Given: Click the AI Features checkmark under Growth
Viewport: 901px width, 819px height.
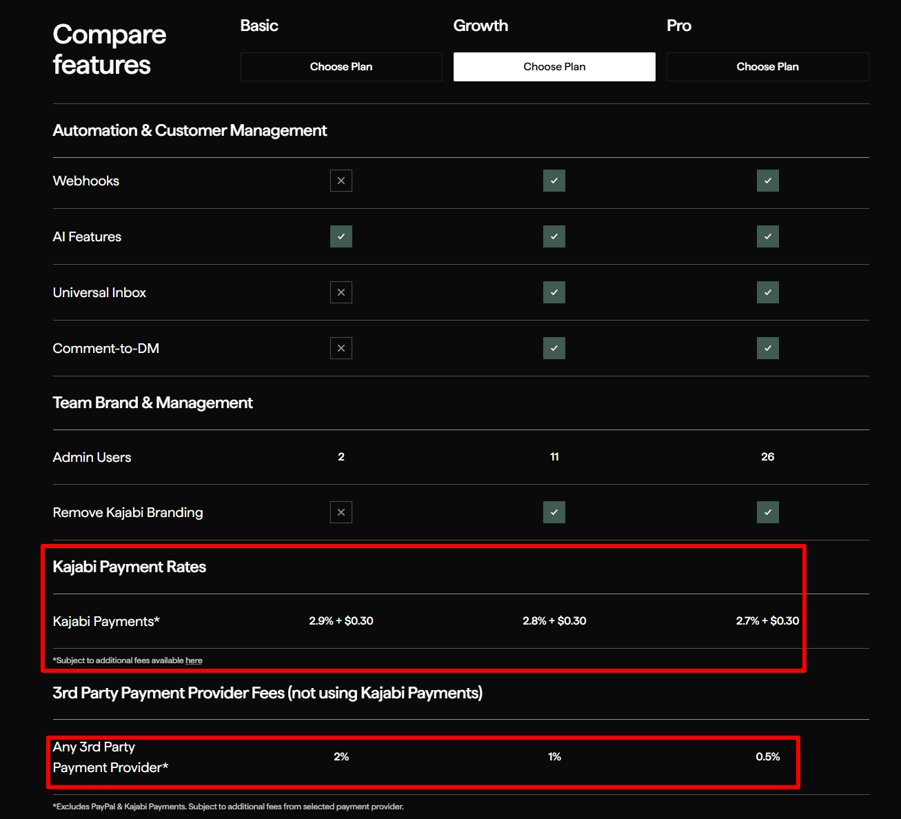Looking at the screenshot, I should click(x=554, y=236).
